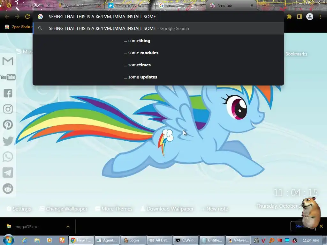The width and height of the screenshot is (327, 245).
Task: Open a new browser tab
Action: (264, 6)
